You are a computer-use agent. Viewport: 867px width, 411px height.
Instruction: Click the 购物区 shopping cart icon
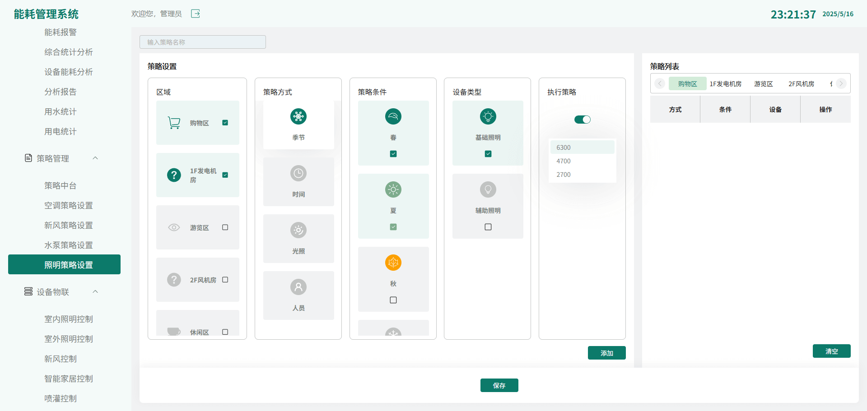[174, 123]
